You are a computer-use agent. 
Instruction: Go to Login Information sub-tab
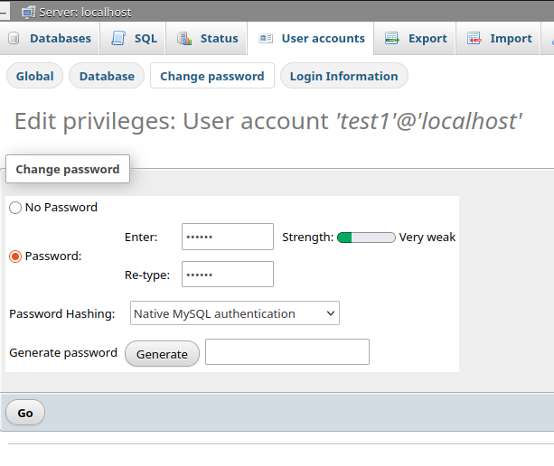tap(344, 76)
